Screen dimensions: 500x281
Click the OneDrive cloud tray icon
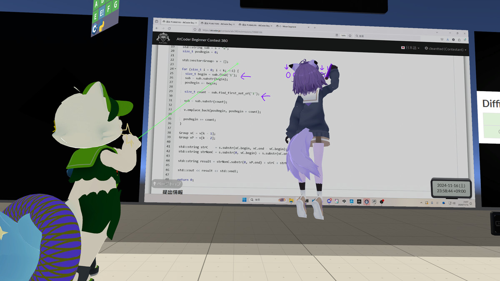tap(444, 203)
